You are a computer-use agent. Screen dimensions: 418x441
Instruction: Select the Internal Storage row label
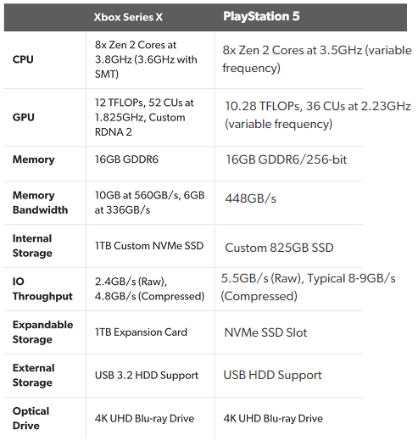tap(32, 246)
